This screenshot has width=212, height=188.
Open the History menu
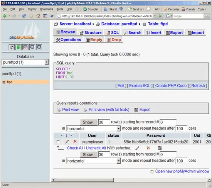32,9
